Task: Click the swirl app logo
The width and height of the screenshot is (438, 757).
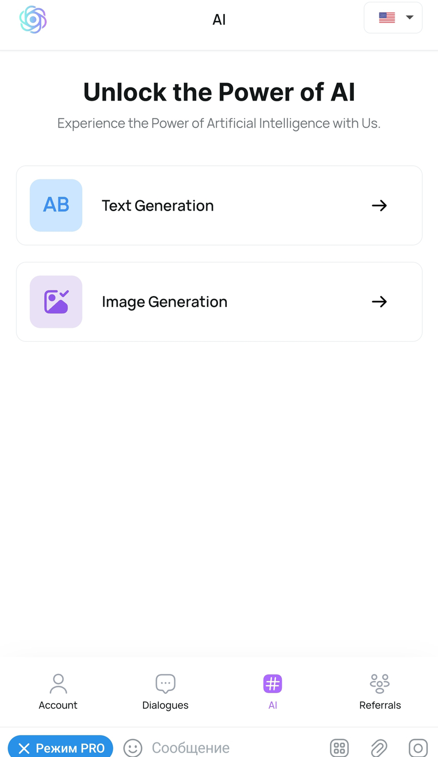Action: 33,19
